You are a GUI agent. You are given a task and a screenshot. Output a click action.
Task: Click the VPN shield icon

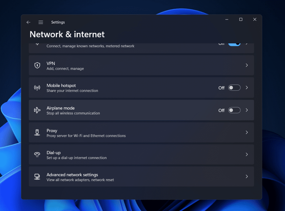pos(37,65)
